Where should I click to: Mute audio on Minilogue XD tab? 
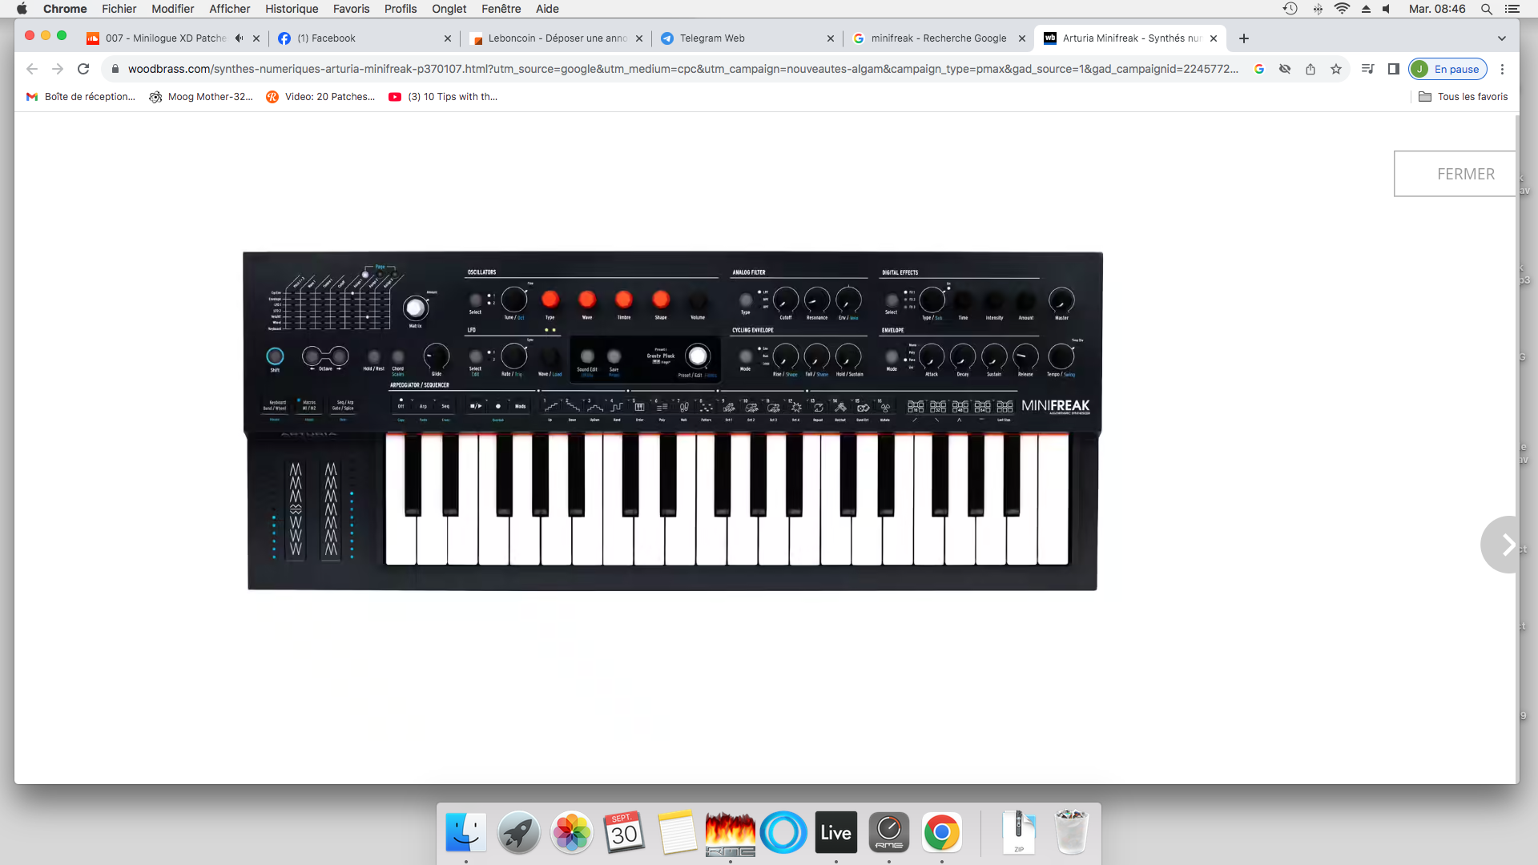[x=239, y=38]
